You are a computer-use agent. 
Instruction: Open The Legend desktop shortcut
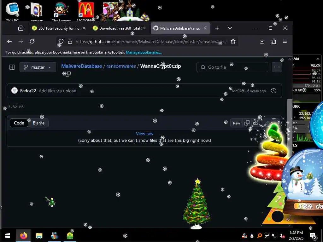pos(62,12)
